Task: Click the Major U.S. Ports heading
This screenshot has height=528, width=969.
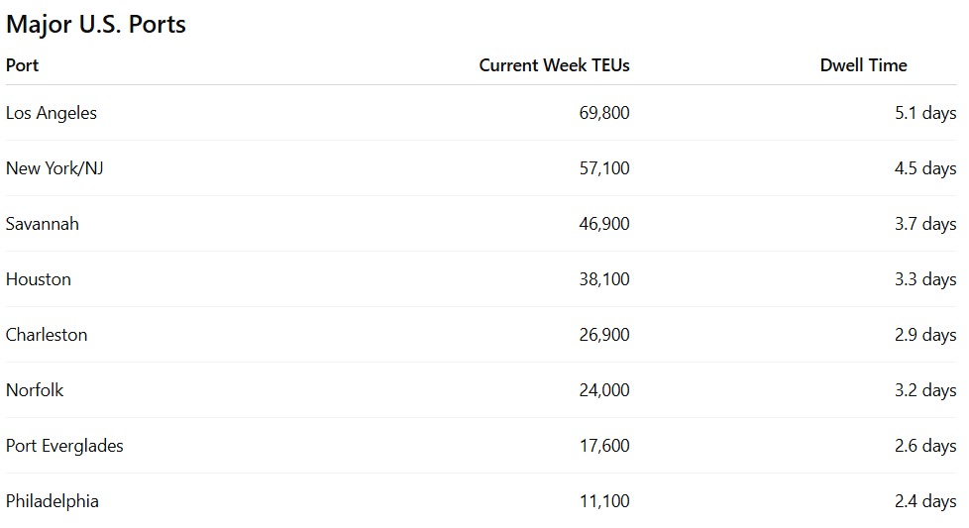Action: tap(96, 25)
